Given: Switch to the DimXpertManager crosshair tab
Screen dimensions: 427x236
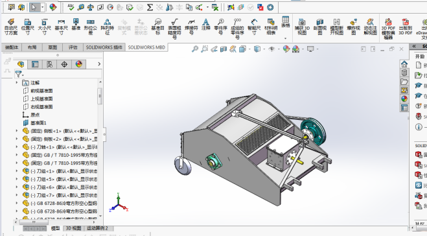Looking at the screenshot, I should point(64,64).
